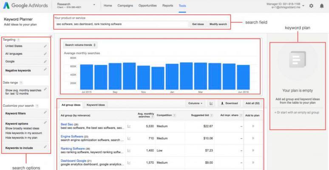Open the notifications bell
This screenshot has height=170, width=329.
click(322, 6)
